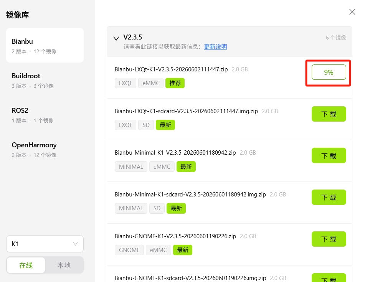Screen dimensions: 365x282
Task: Click MINIMAL tag on Minimal sdcard row
Action: [x=131, y=208]
